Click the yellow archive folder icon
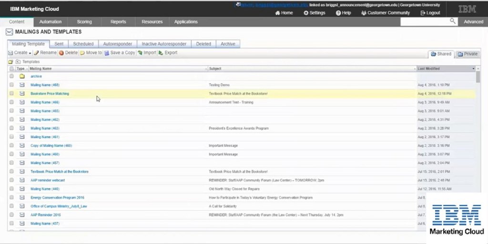 click(22, 76)
